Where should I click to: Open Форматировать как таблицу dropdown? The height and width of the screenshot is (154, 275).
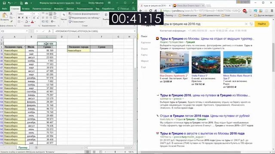coord(85,18)
